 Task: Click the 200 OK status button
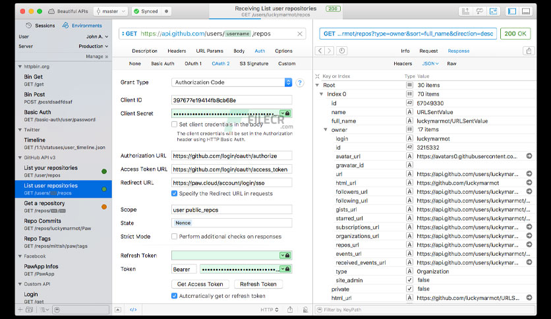pos(515,34)
